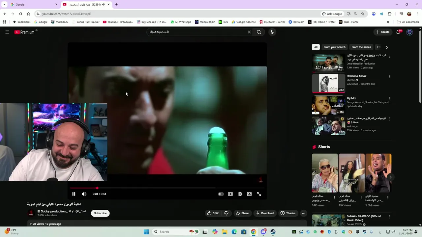Viewport: 422px width, 237px height.
Task: Open YouTube notifications bell
Action: coord(398,32)
